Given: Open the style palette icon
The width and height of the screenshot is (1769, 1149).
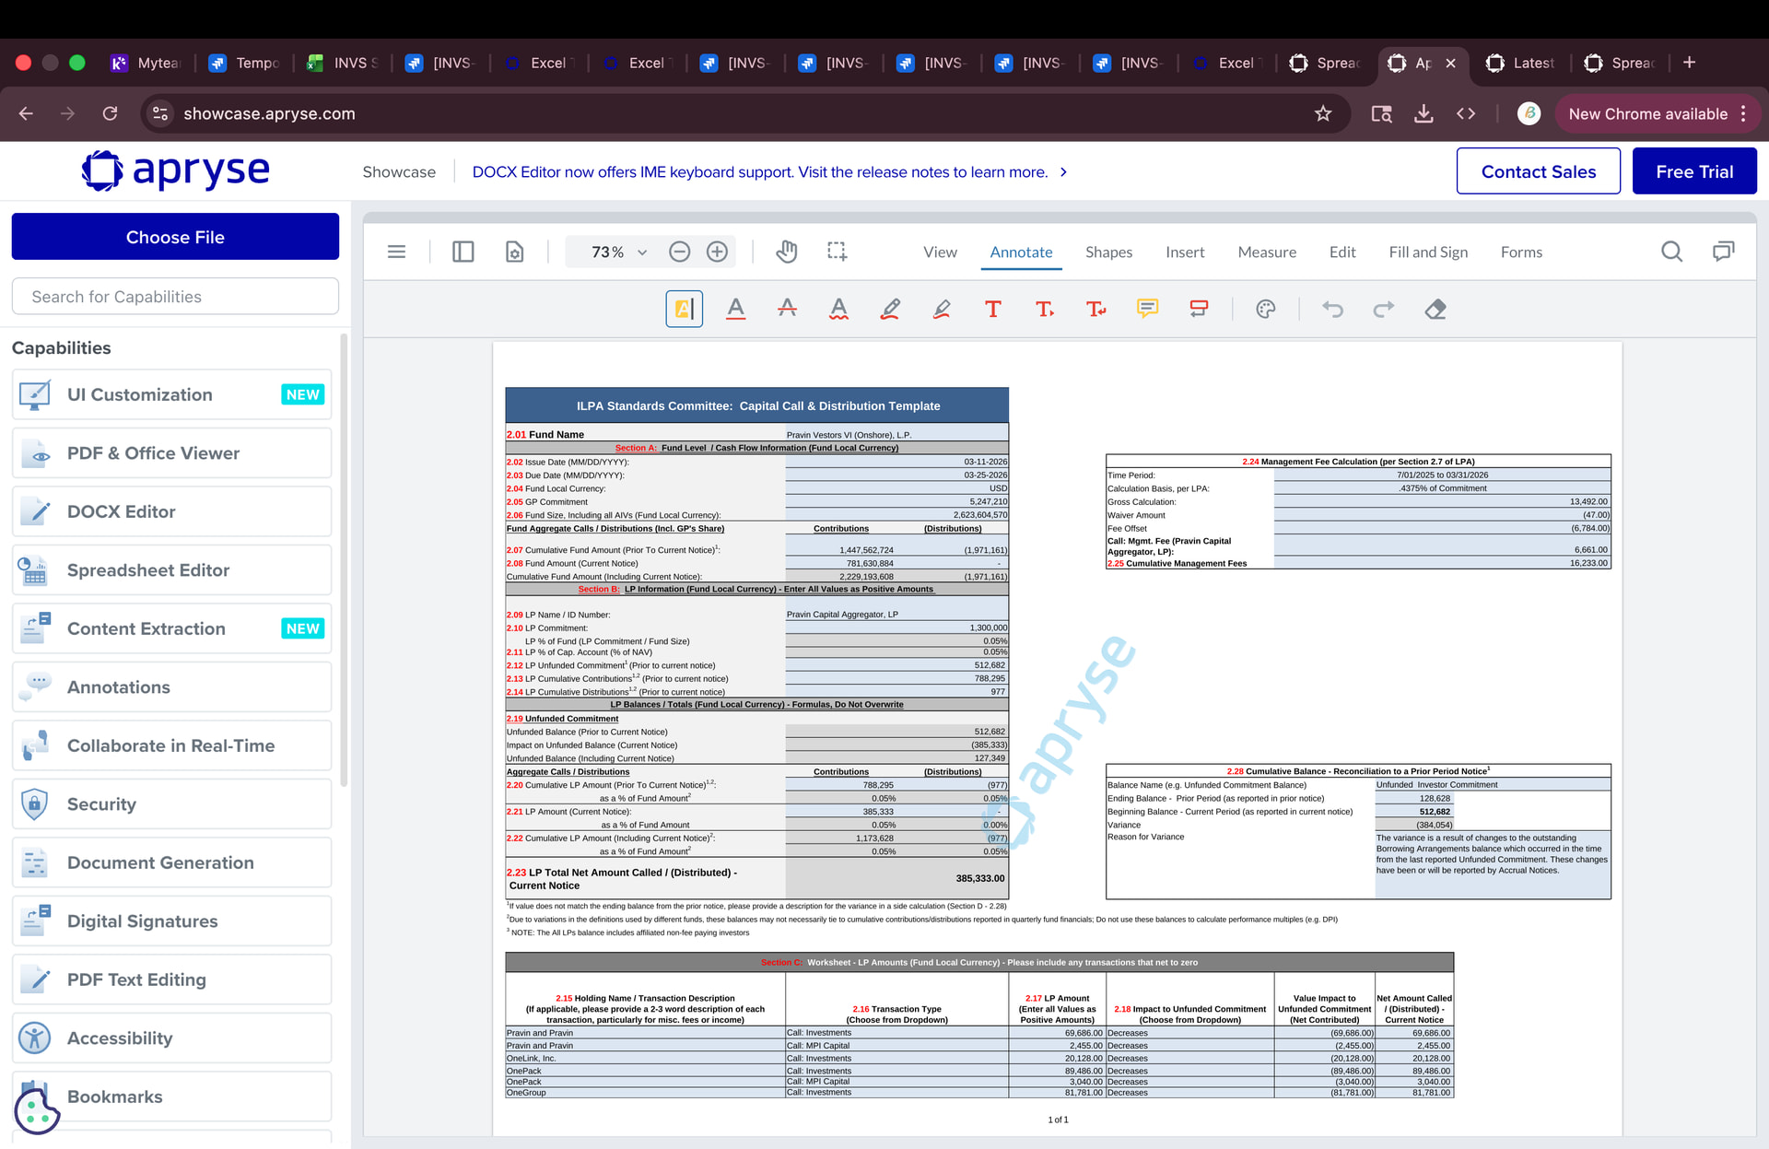Looking at the screenshot, I should tap(1266, 309).
